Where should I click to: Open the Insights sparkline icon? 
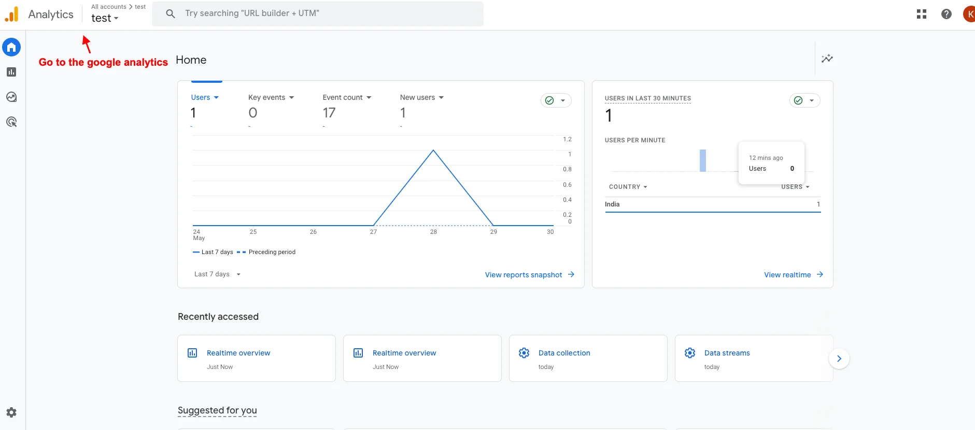click(x=827, y=58)
